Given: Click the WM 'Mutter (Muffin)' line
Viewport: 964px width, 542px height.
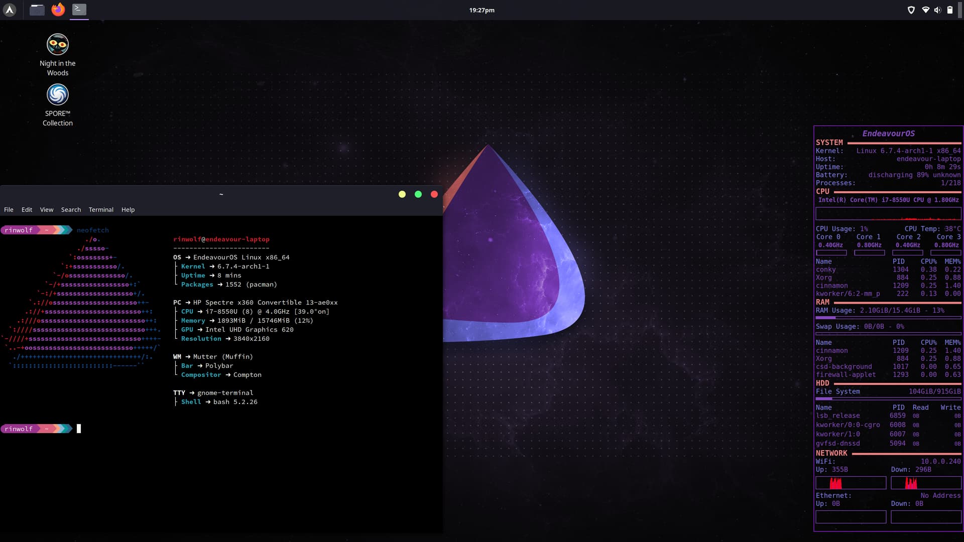Looking at the screenshot, I should [213, 357].
